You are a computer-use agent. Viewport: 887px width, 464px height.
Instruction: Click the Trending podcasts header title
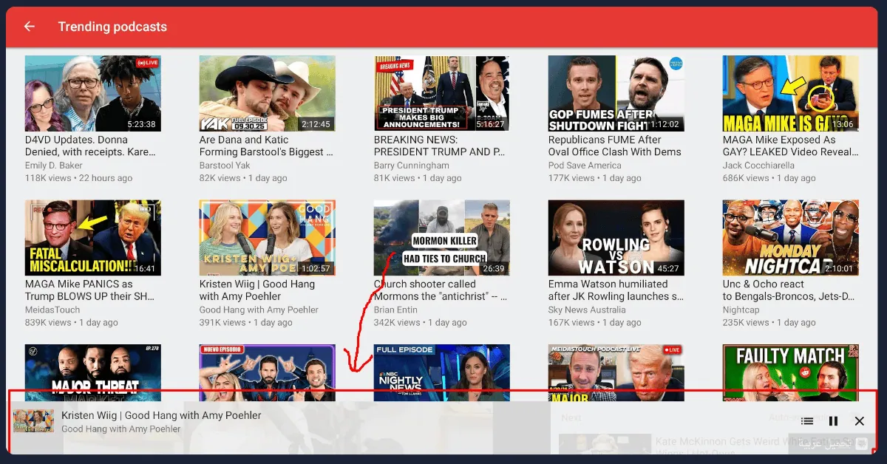[x=112, y=27]
